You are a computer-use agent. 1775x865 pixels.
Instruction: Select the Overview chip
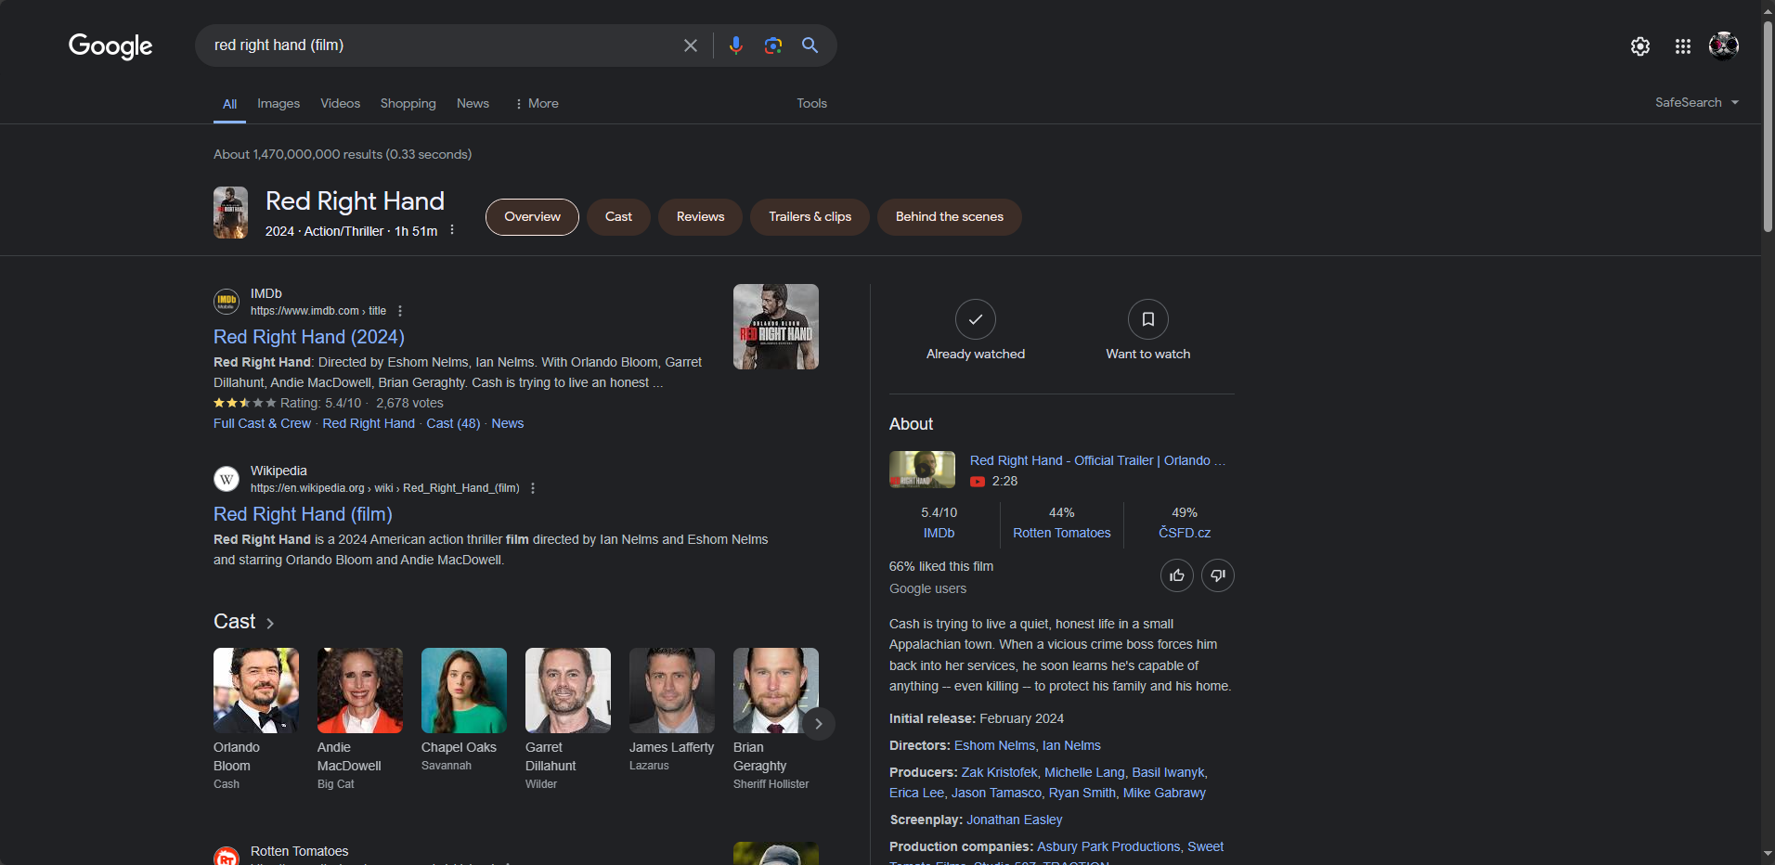tap(532, 217)
